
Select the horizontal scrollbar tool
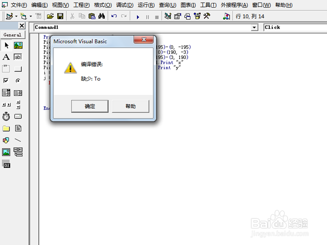click(6, 105)
